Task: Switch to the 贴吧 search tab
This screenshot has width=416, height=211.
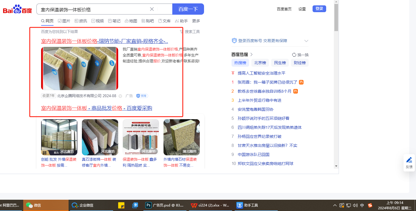Action: pyautogui.click(x=148, y=21)
